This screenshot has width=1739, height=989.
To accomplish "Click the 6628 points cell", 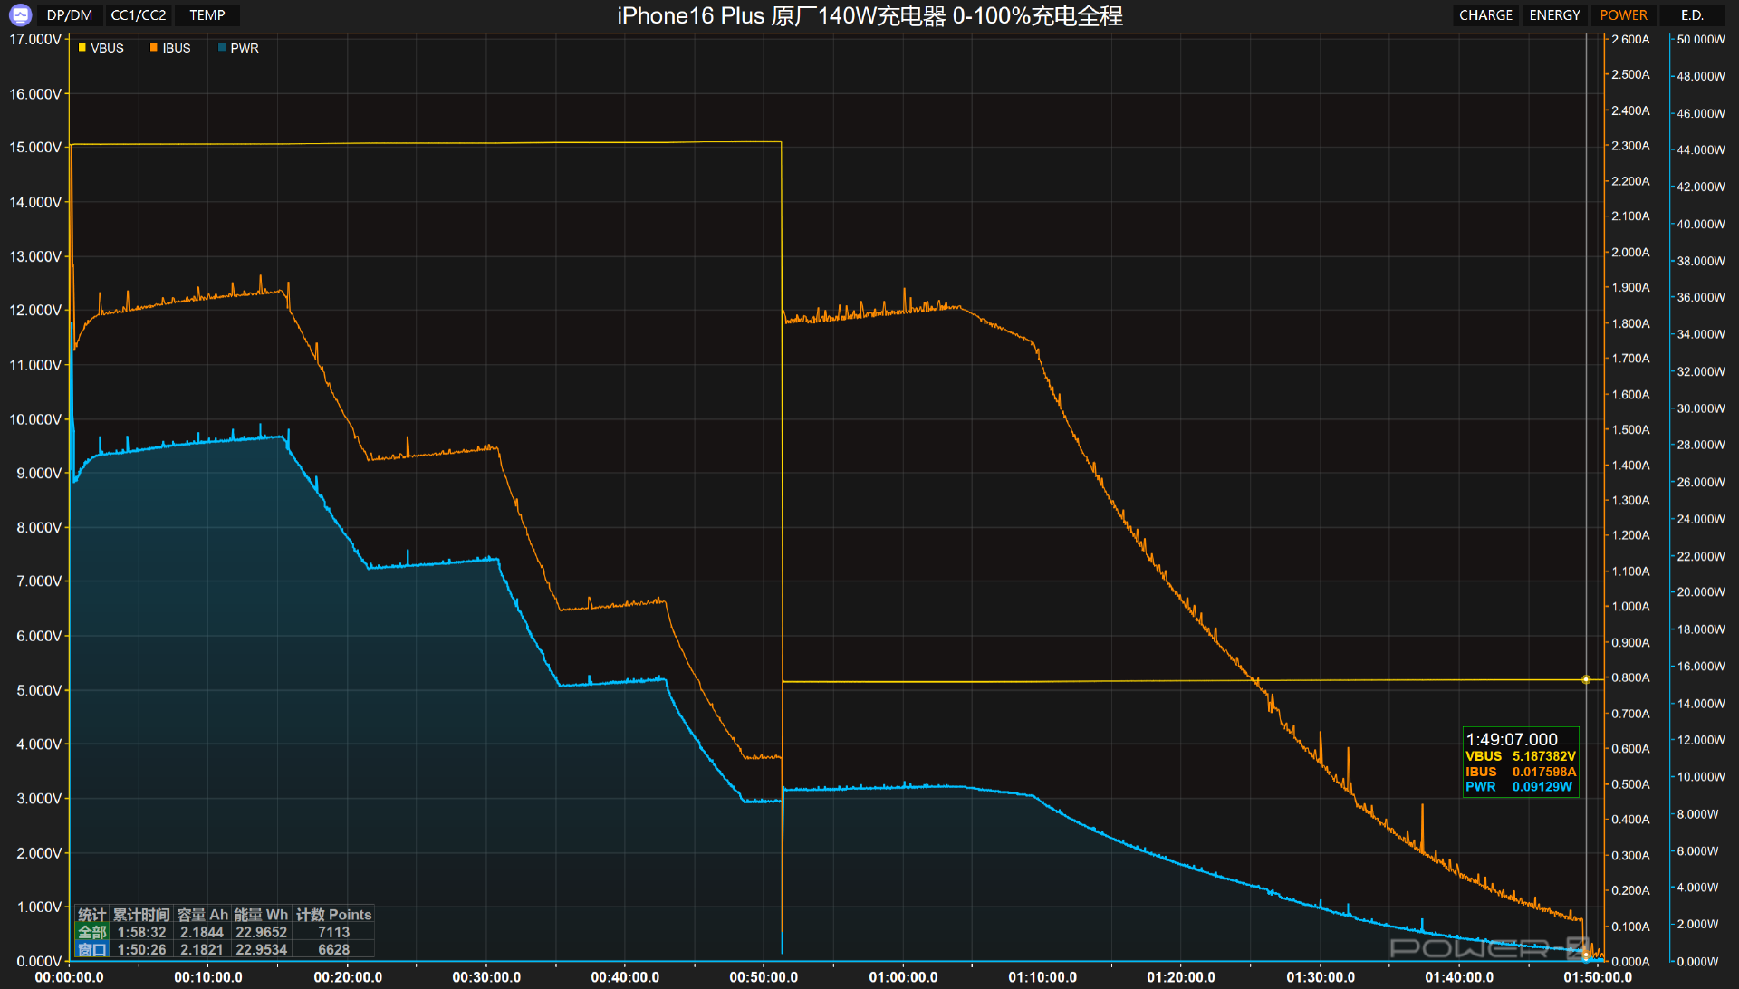I will pyautogui.click(x=333, y=949).
